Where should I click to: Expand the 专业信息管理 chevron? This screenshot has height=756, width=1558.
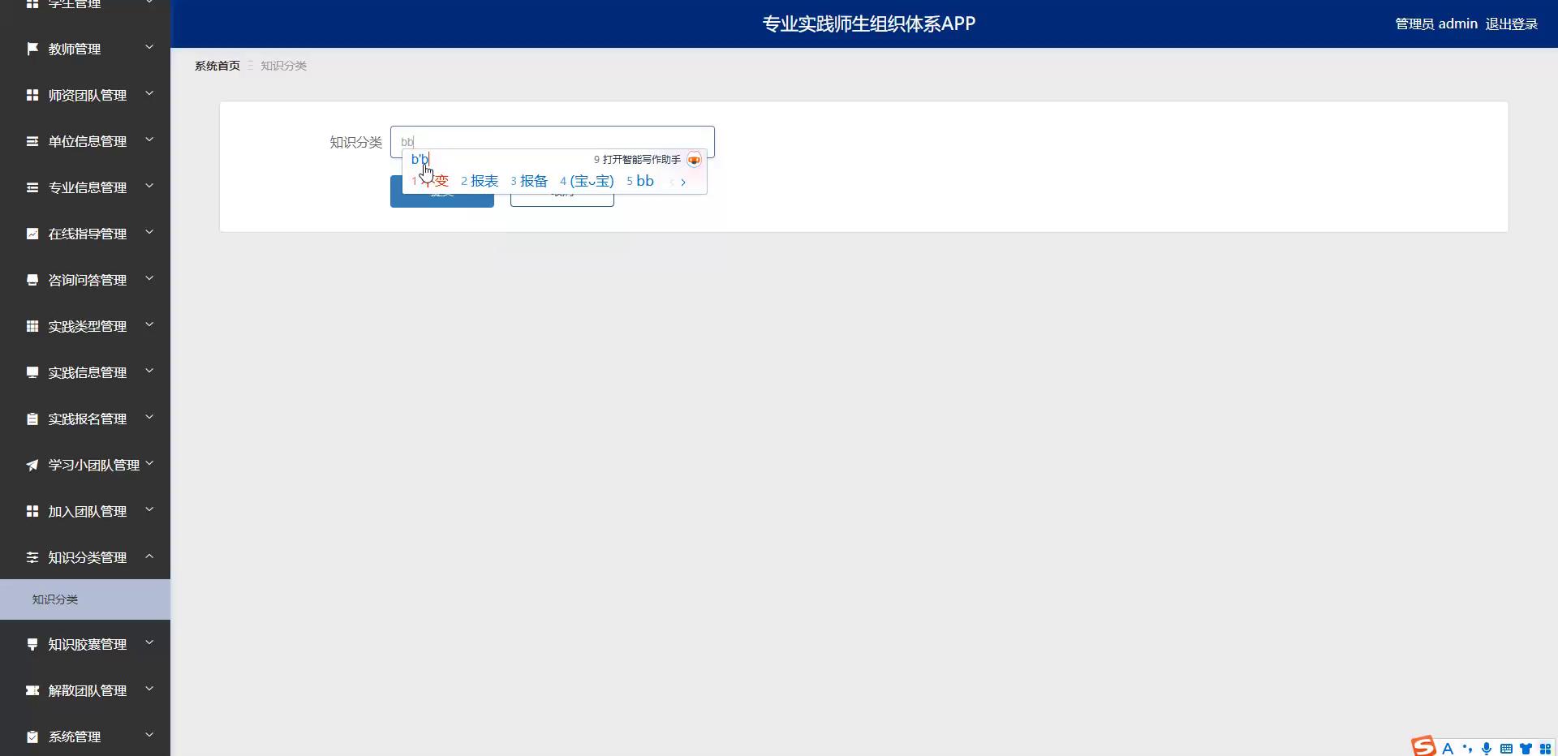click(x=149, y=187)
